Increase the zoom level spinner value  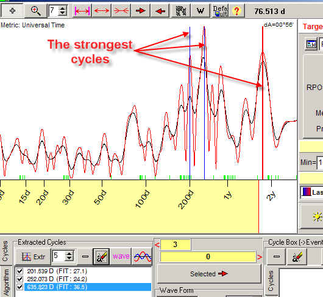62,8
